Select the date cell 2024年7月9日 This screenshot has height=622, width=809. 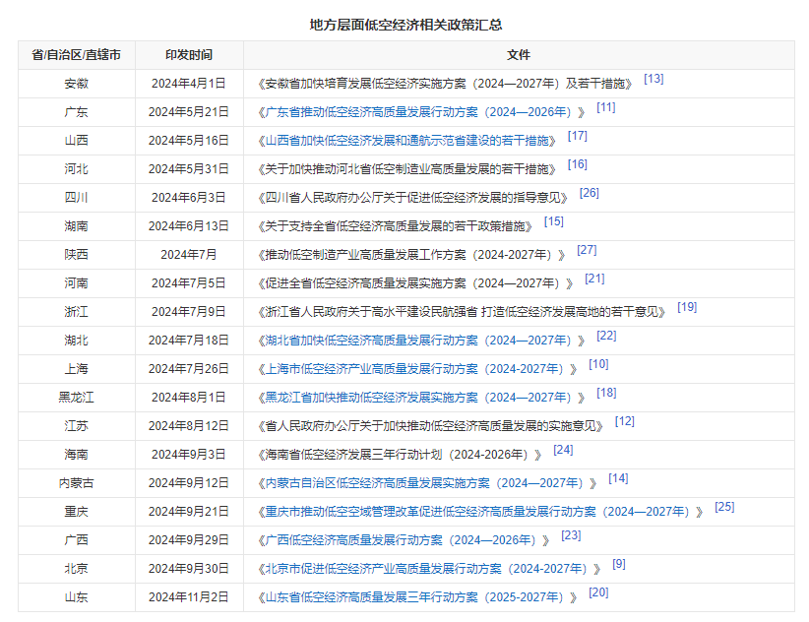pyautogui.click(x=189, y=312)
